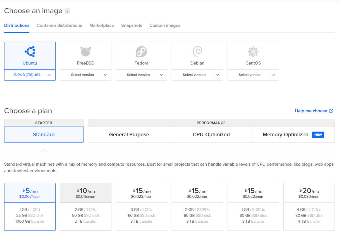Choose the CentOS logo icon

click(253, 52)
